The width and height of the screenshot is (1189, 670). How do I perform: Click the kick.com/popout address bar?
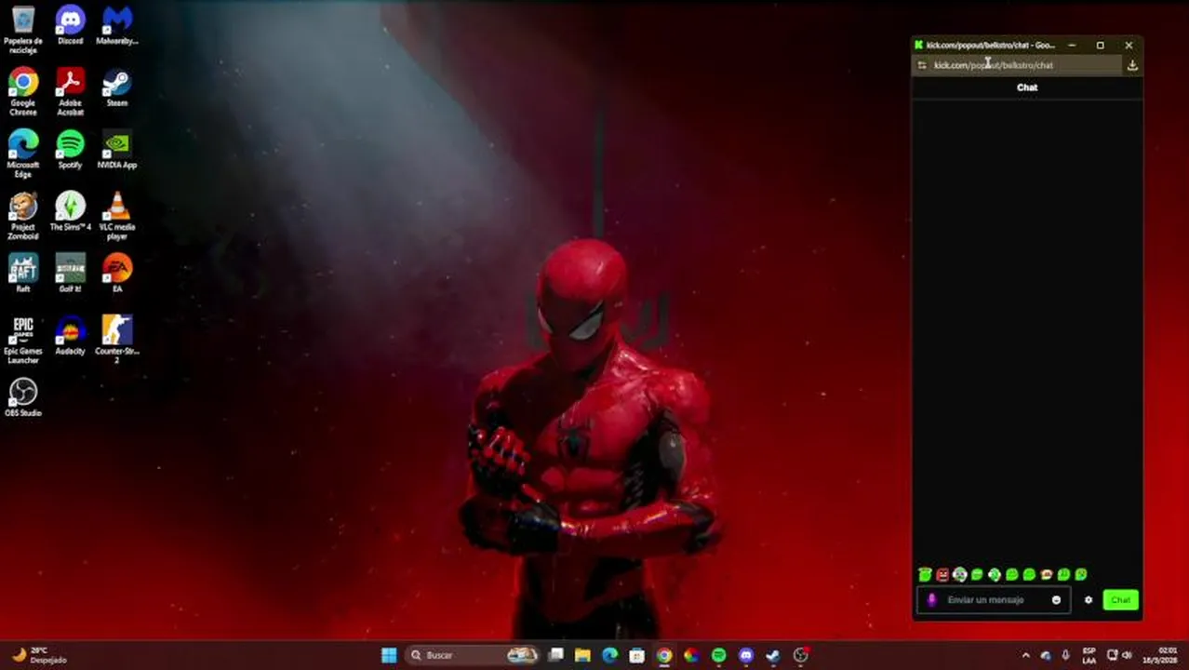(x=1019, y=65)
